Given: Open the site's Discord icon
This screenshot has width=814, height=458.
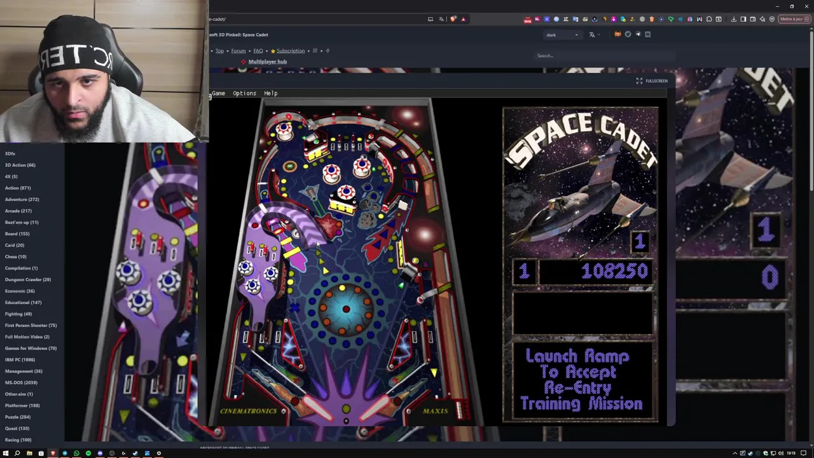Looking at the screenshot, I should click(x=648, y=34).
